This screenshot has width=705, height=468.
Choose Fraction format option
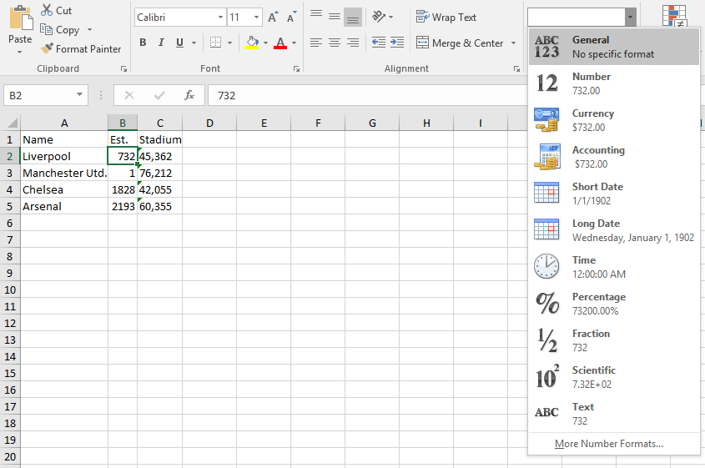tap(614, 340)
